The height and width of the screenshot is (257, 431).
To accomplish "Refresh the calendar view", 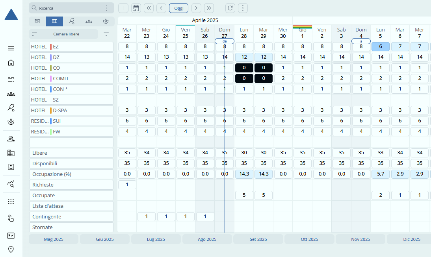I will click(230, 8).
